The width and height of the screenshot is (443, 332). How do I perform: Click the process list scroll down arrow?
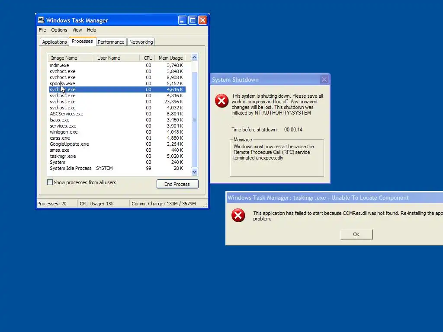[x=194, y=172]
